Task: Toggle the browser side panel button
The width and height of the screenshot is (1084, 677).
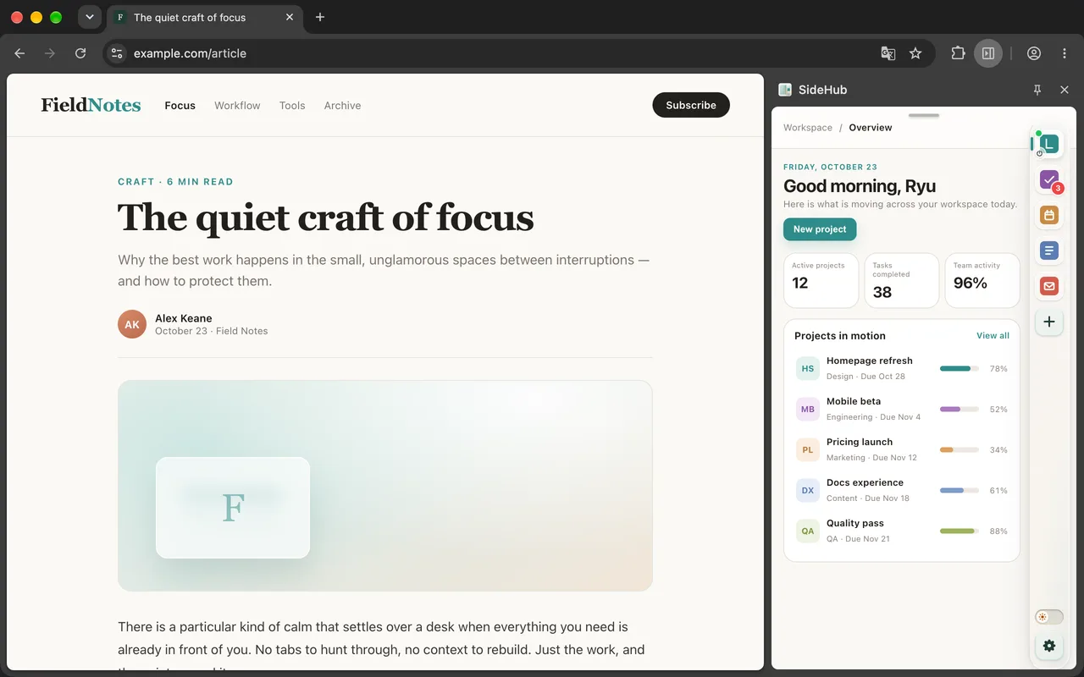Action: point(988,53)
